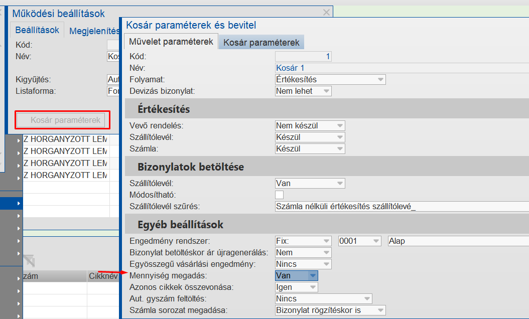
Task: Open the 0001 discount code dropdown
Action: 360,241
